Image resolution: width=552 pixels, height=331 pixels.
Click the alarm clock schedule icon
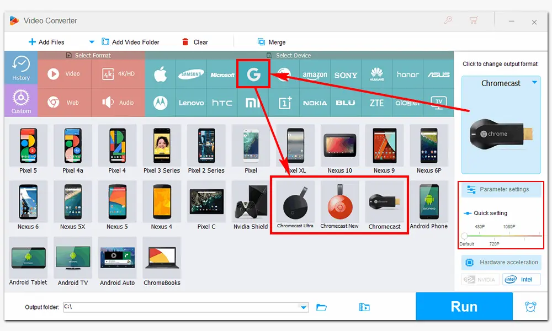pos(530,307)
